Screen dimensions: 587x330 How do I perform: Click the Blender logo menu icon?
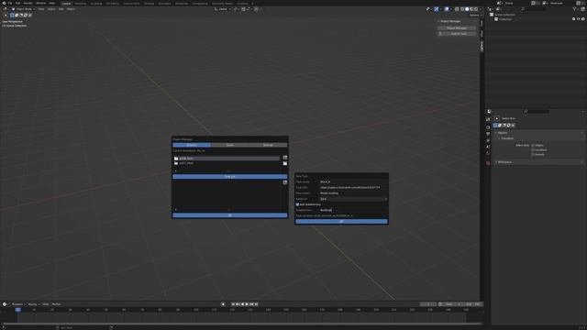click(x=3, y=3)
